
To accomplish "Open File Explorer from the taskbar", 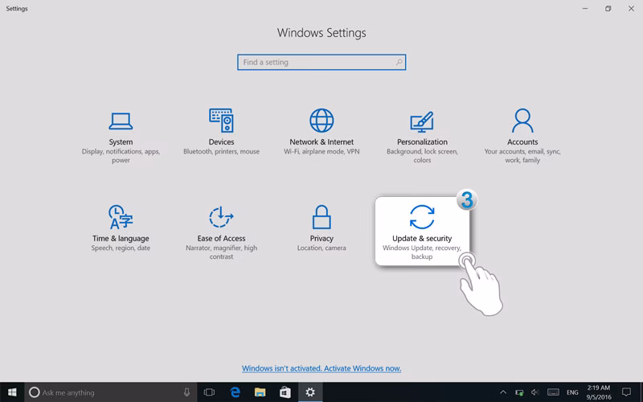I will (260, 392).
